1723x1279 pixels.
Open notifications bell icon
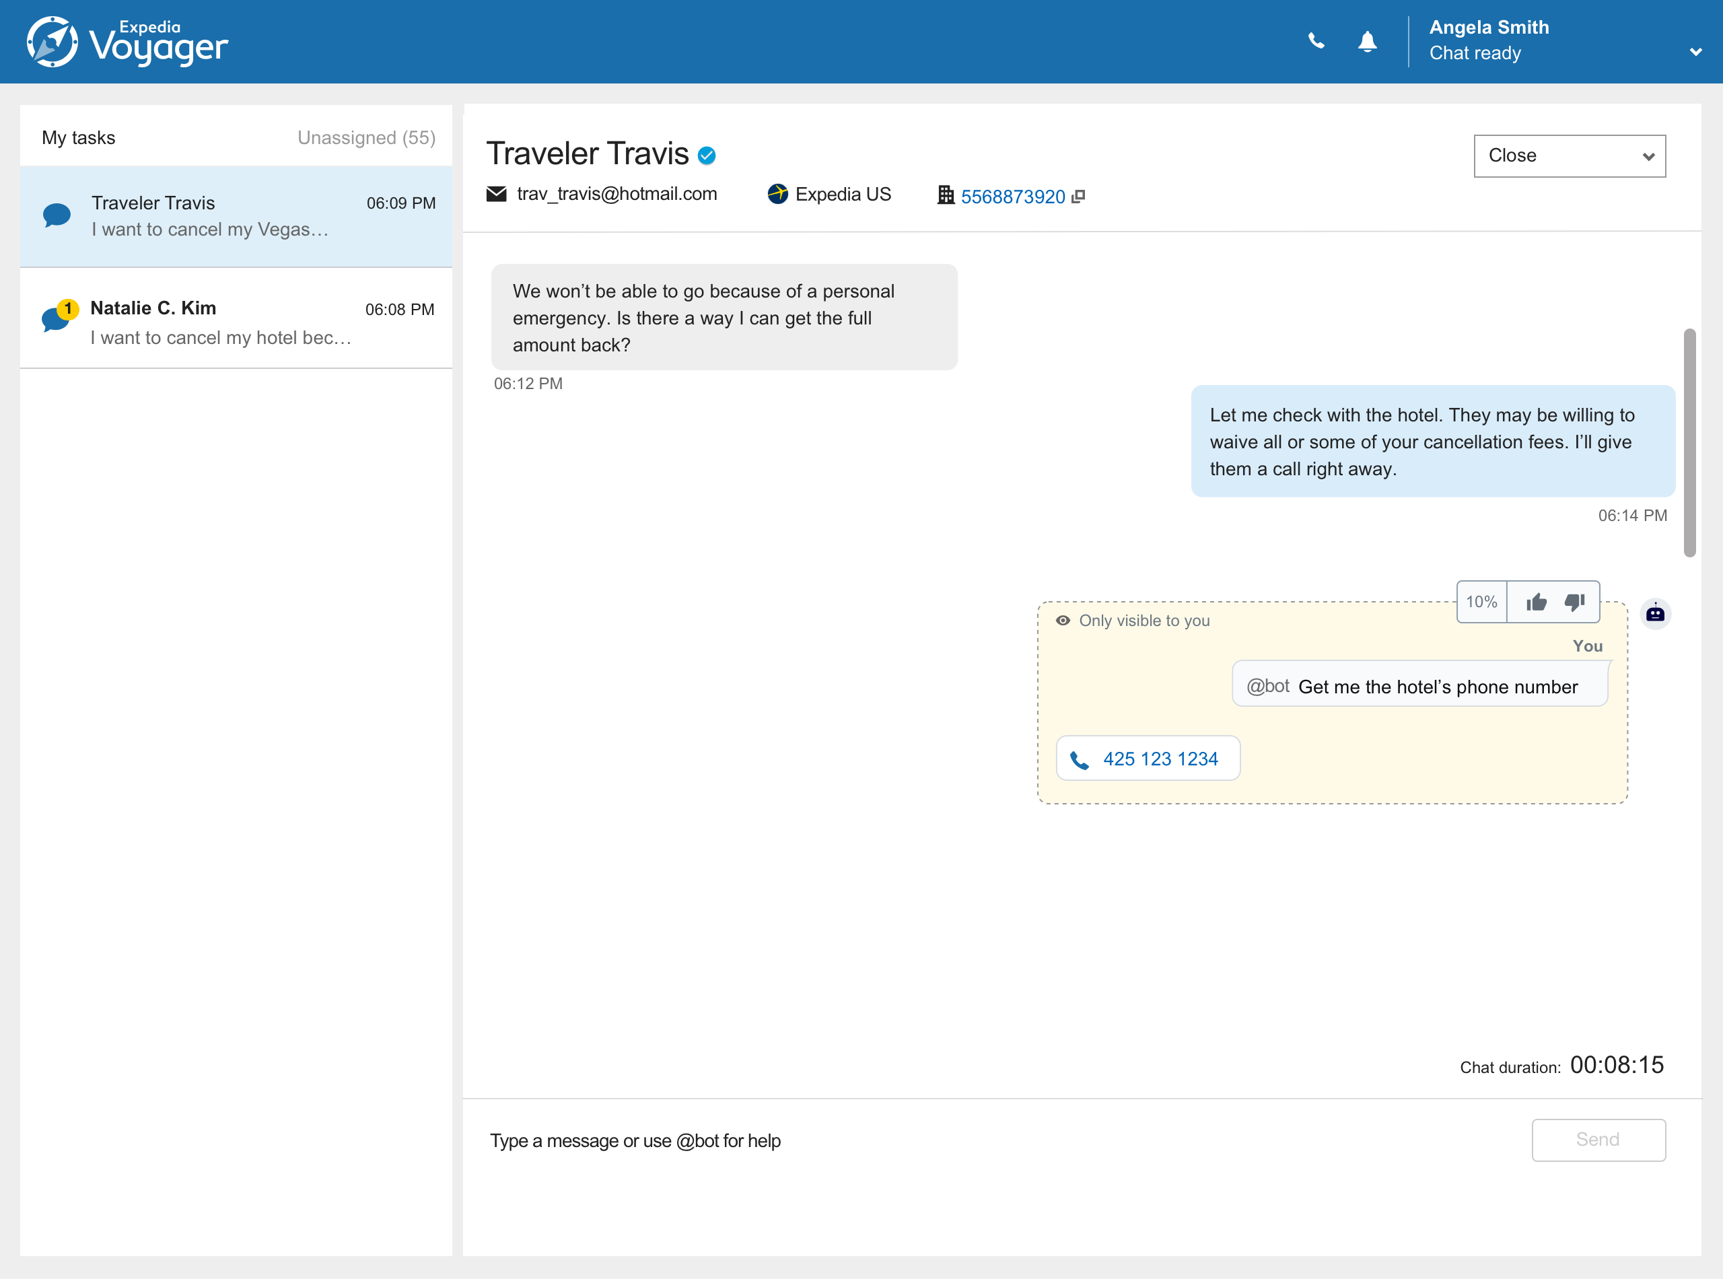pyautogui.click(x=1368, y=42)
